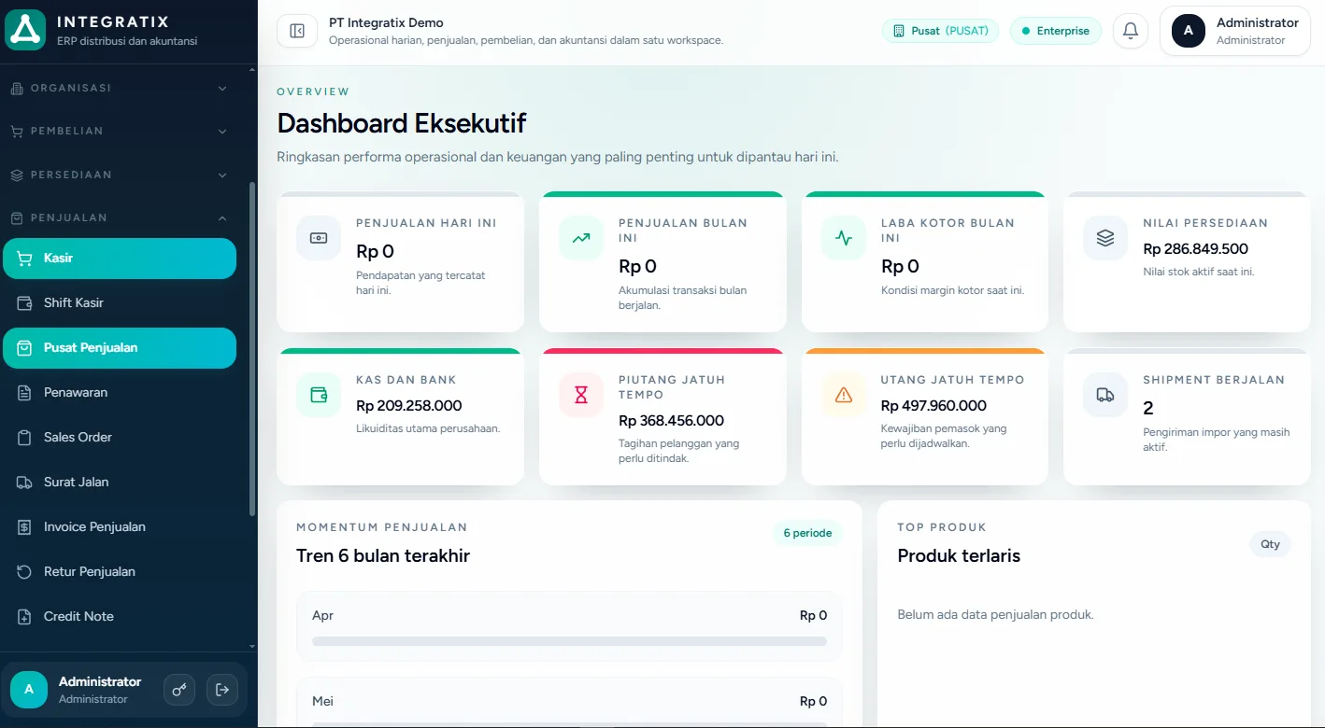Click the PT Integratix Demo title
This screenshot has height=728, width=1325.
point(386,22)
